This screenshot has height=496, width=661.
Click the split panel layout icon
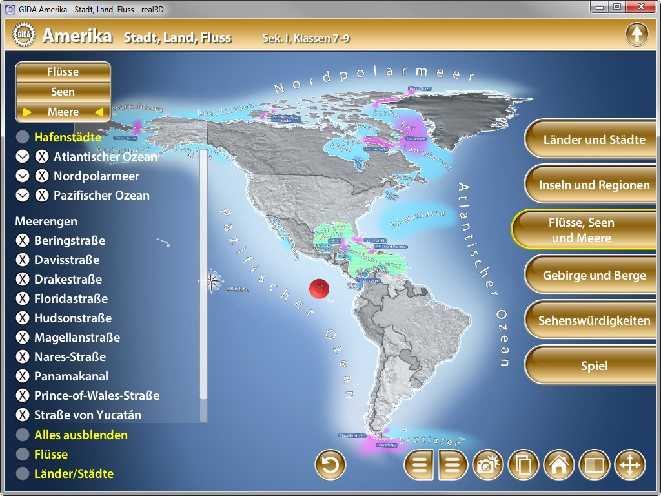[x=594, y=465]
